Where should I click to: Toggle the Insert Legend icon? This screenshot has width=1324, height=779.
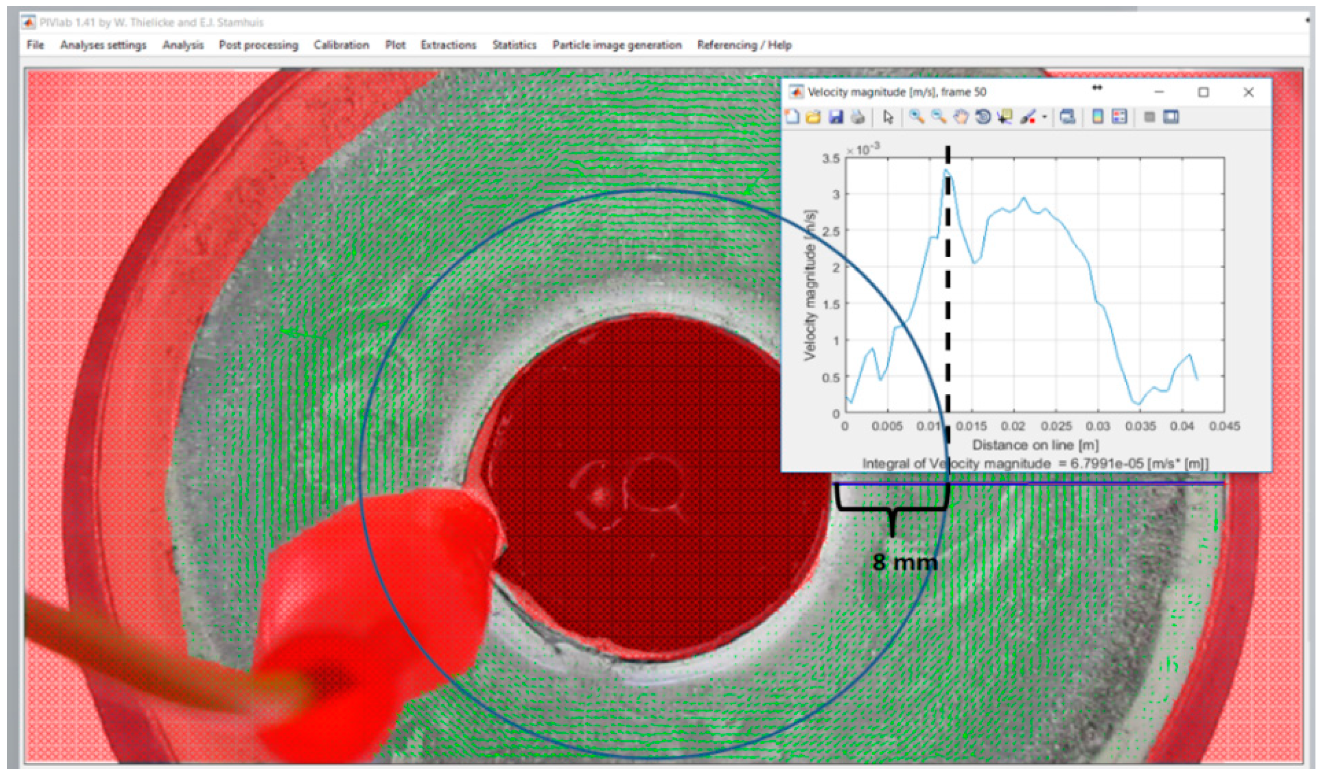click(1119, 117)
